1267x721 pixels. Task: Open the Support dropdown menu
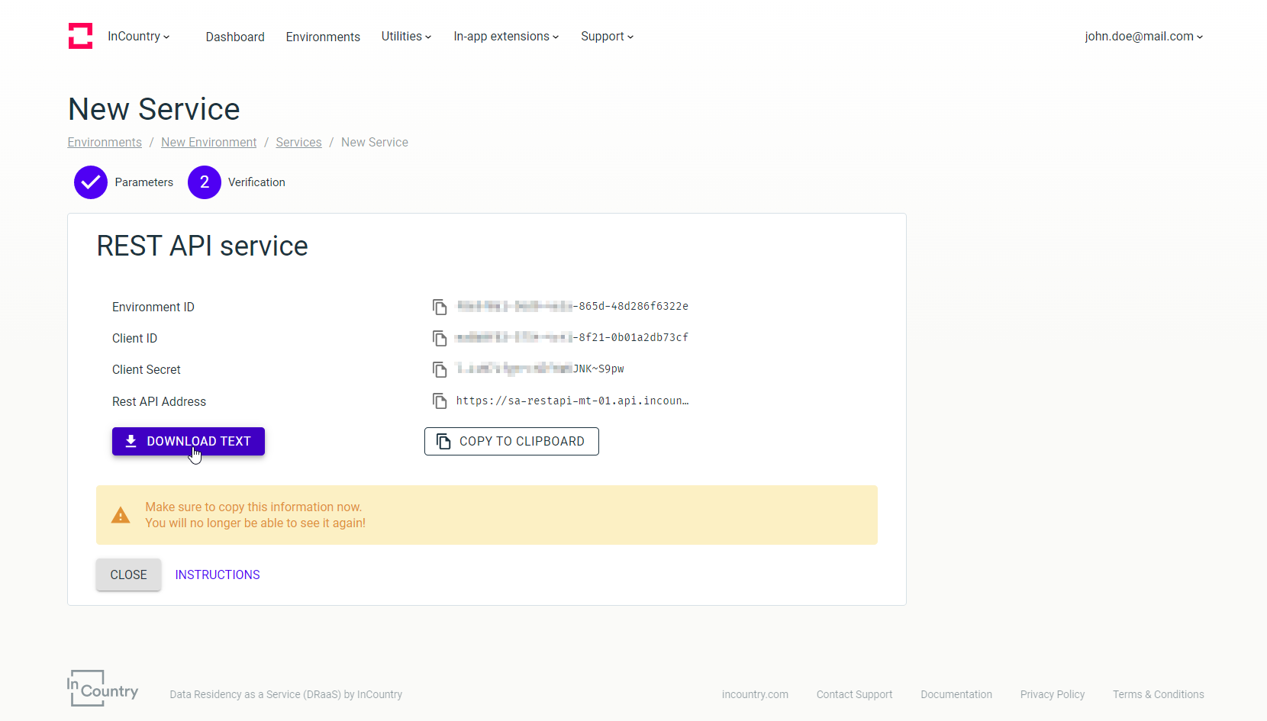tap(608, 37)
